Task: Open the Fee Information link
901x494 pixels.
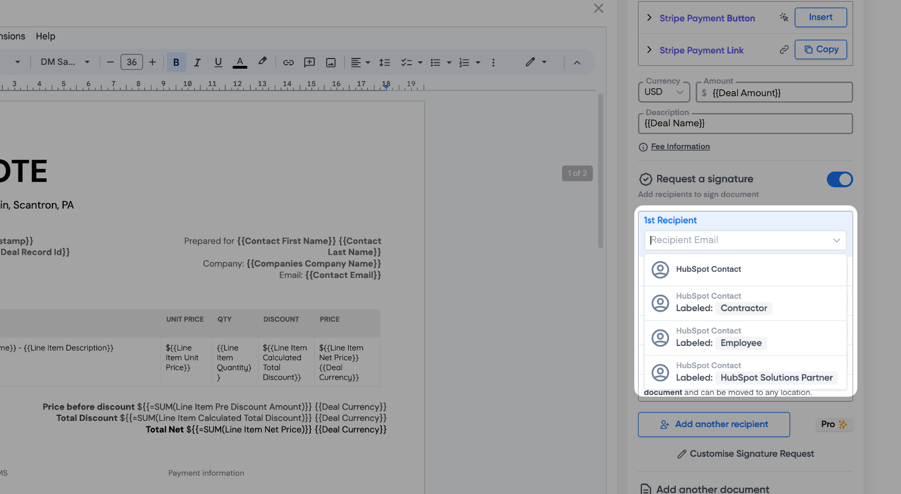Action: (680, 147)
